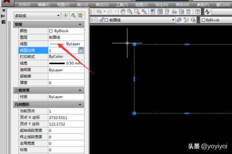
Task: Open the Sheet Set Manager icon
Action: [x=174, y=12]
